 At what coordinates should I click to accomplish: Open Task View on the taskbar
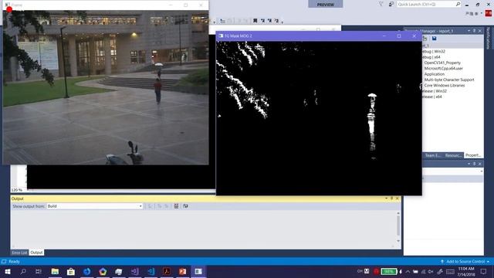[39, 271]
